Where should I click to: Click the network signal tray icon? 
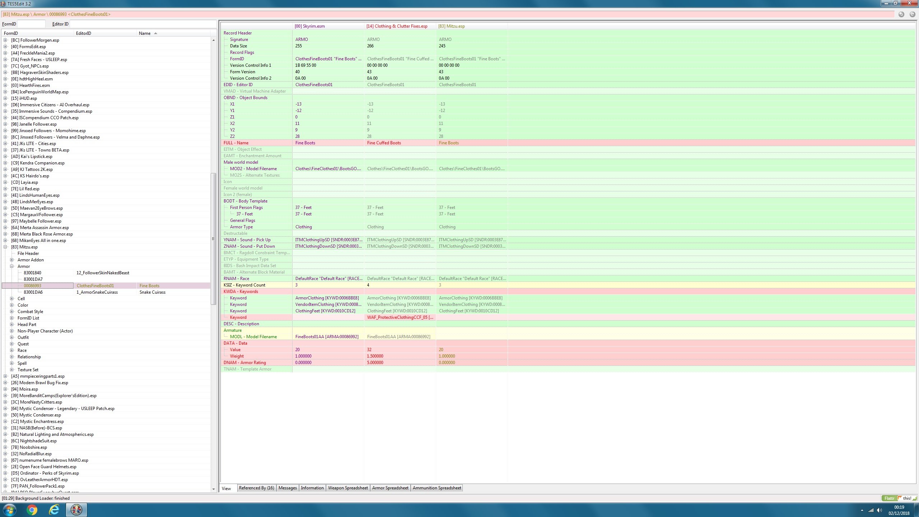(x=871, y=510)
